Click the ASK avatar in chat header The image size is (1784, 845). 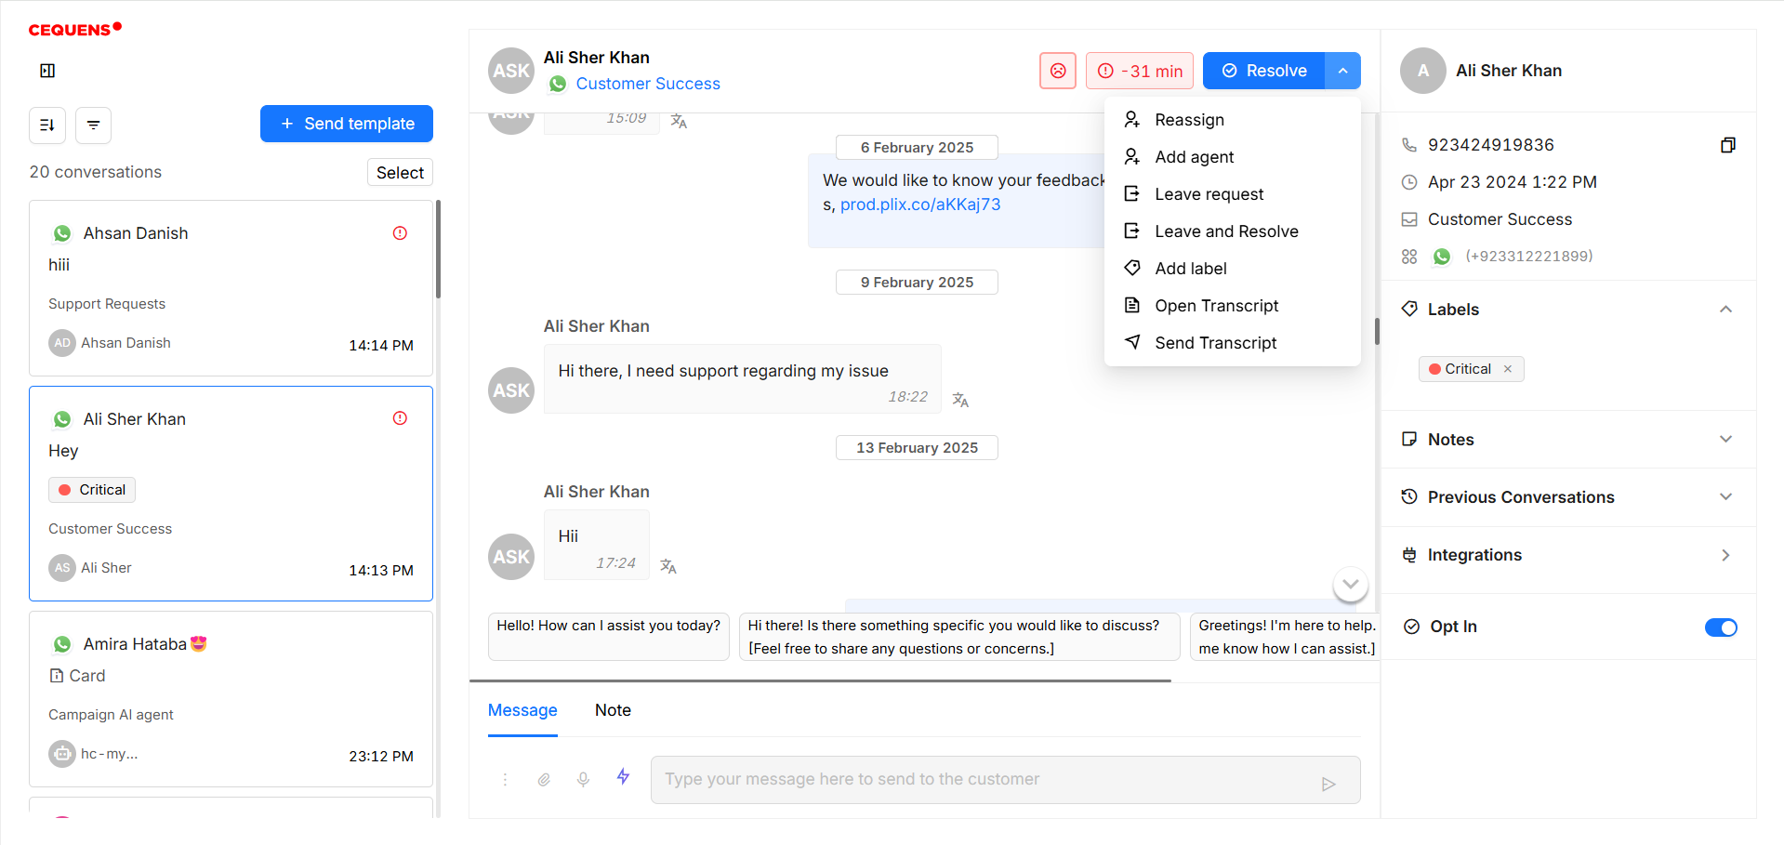coord(511,71)
